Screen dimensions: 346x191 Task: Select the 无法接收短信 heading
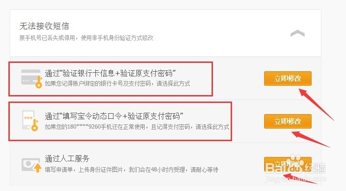44,26
